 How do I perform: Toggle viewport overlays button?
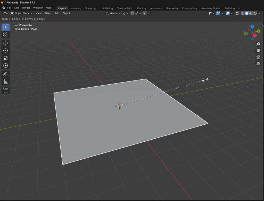click(228, 13)
